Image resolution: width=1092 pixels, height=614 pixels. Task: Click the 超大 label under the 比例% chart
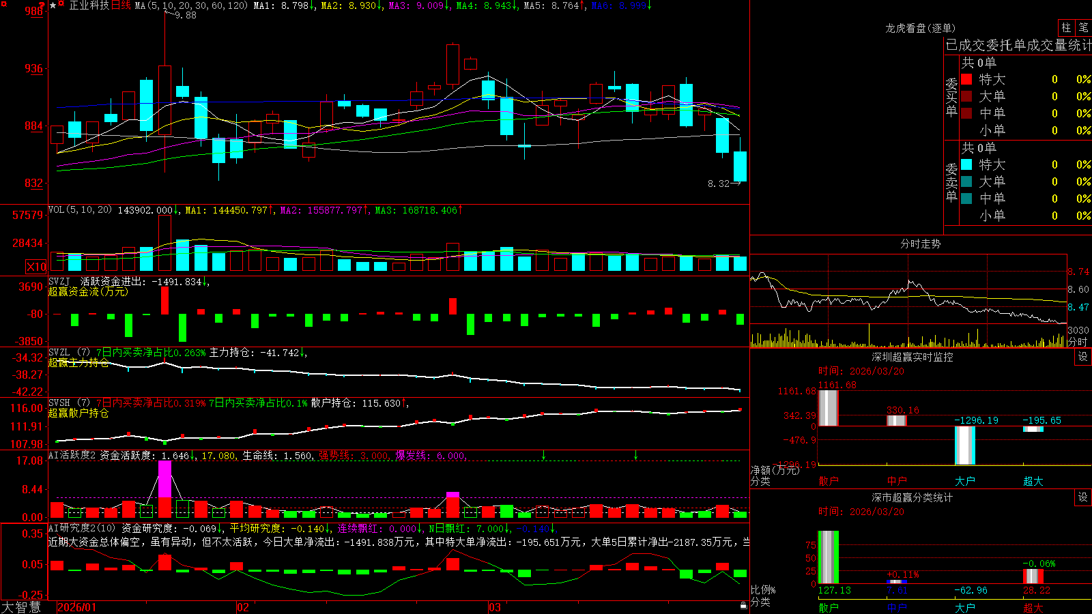(x=1033, y=608)
